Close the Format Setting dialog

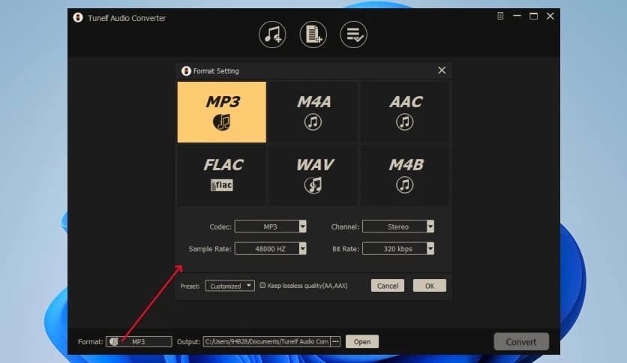(442, 70)
